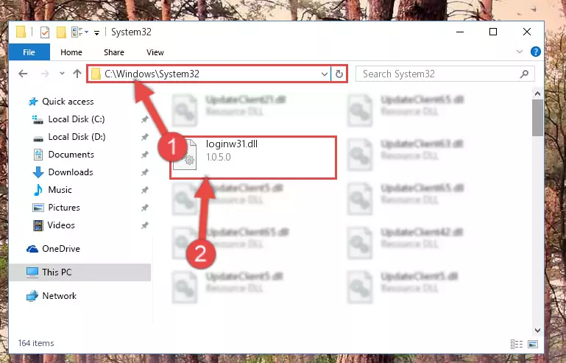Switch to large icons view
The image size is (566, 363).
point(533,344)
